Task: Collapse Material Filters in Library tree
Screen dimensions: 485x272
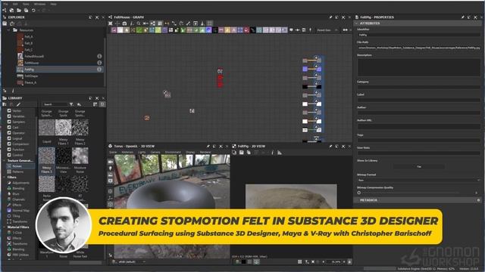Action: (5, 227)
